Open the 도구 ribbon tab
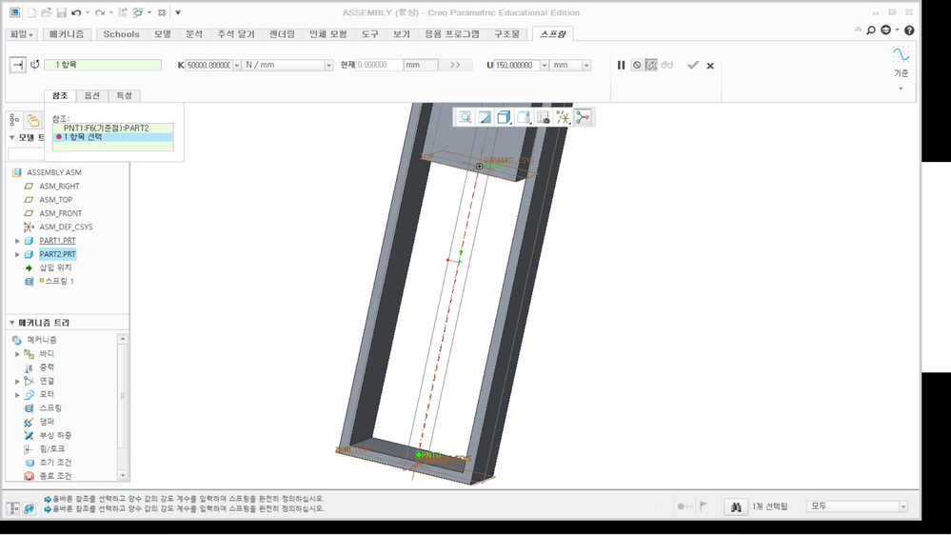951x535 pixels. point(370,34)
